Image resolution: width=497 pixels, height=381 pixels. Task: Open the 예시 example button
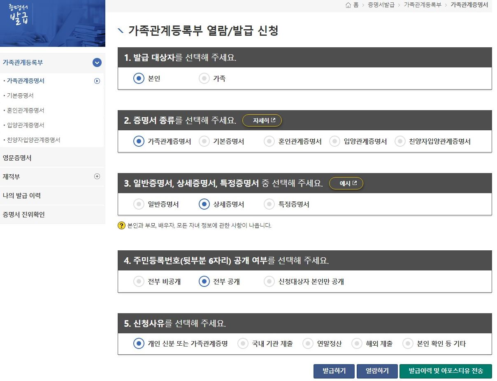[x=346, y=183]
